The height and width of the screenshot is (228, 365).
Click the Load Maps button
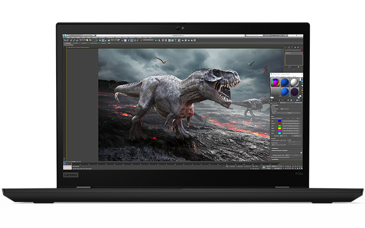point(296,136)
